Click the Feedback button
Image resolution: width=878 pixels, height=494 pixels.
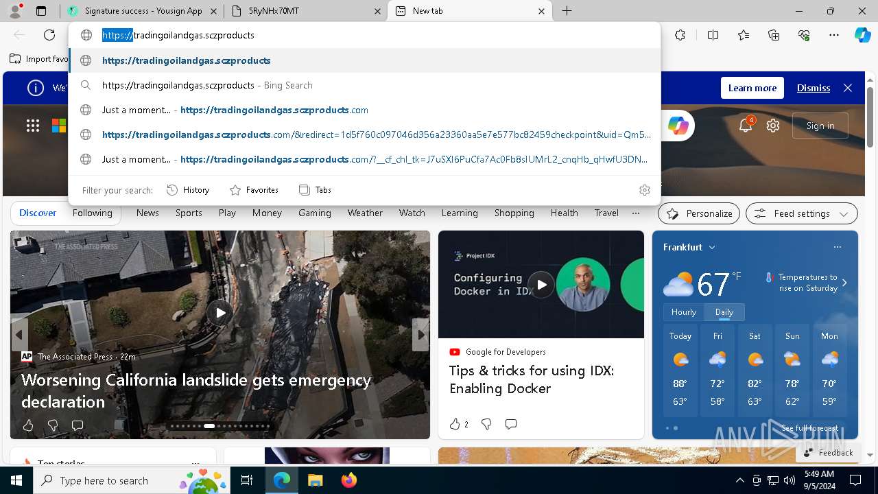(828, 452)
